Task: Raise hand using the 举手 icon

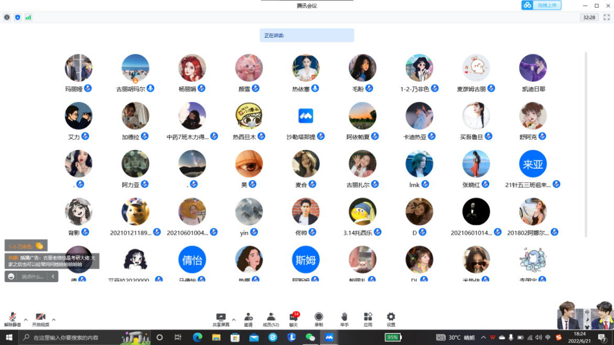Action: pos(344,317)
